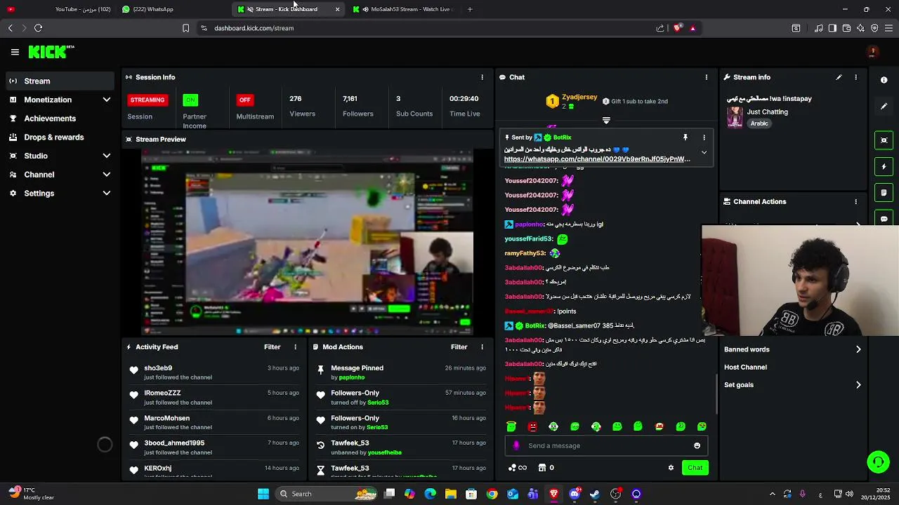Click the Send a message input field

(x=605, y=445)
